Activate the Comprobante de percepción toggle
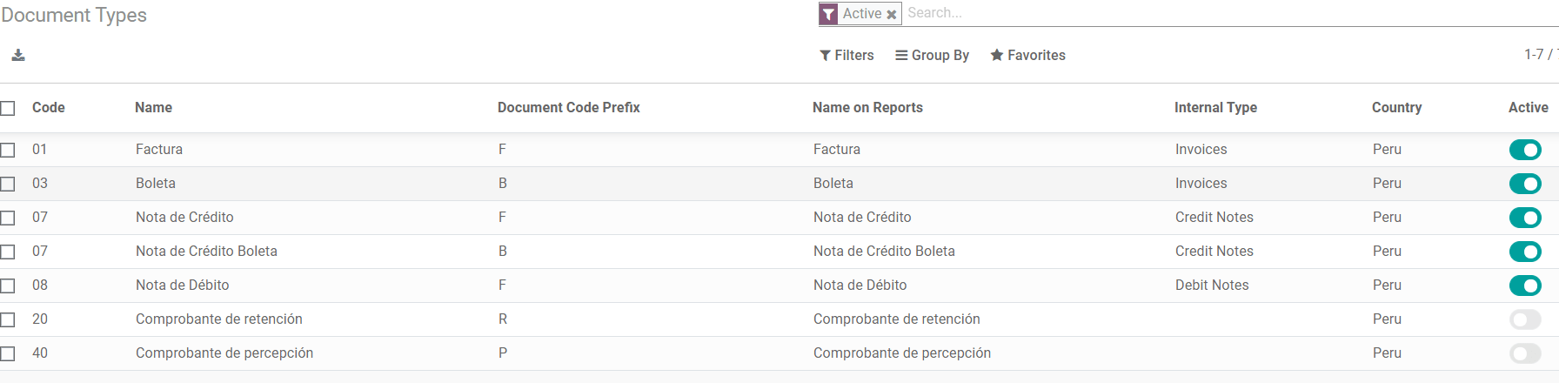 pos(1525,353)
